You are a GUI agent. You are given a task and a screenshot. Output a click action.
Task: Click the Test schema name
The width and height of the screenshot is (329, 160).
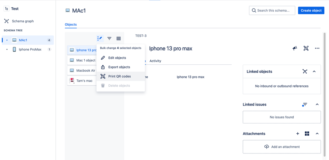pyautogui.click(x=15, y=9)
